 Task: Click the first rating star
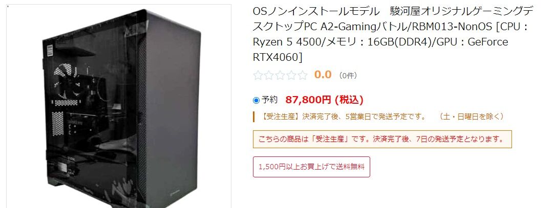(258, 75)
